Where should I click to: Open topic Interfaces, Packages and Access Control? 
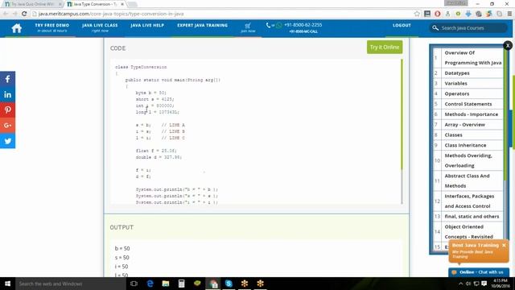tap(469, 201)
